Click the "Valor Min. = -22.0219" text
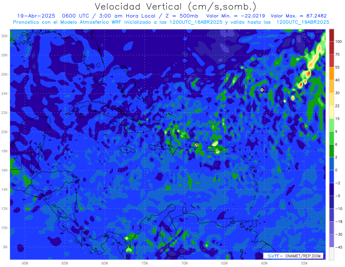The width and height of the screenshot is (345, 267). tap(236, 16)
